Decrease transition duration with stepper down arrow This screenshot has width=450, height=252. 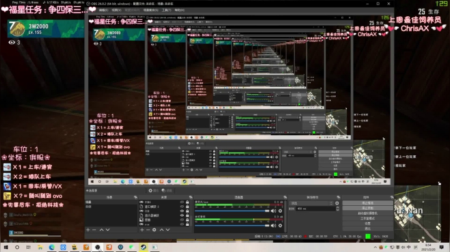pyautogui.click(x=337, y=210)
